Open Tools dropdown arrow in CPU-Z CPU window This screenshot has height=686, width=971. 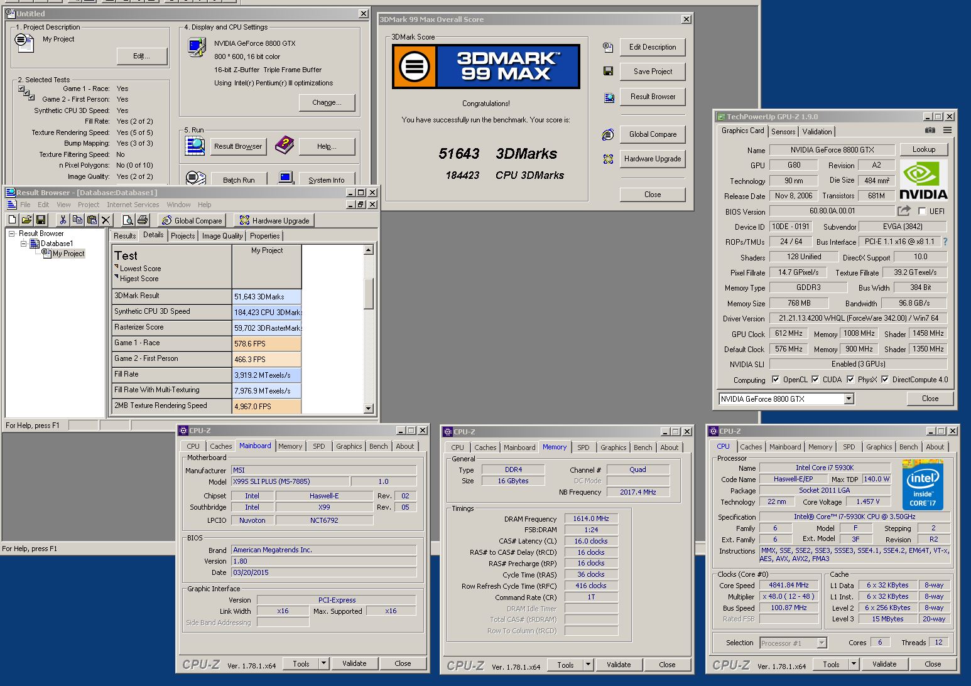pos(854,664)
